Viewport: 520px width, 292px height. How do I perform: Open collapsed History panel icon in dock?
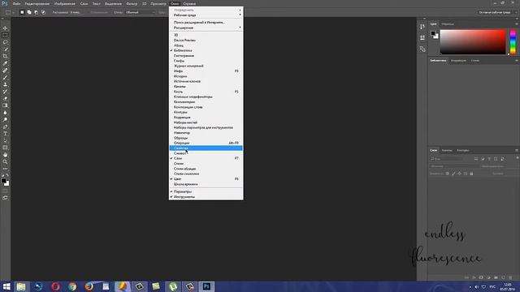click(422, 27)
